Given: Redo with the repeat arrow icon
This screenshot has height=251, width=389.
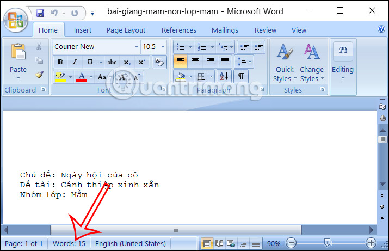Looking at the screenshot, I should (x=75, y=13).
